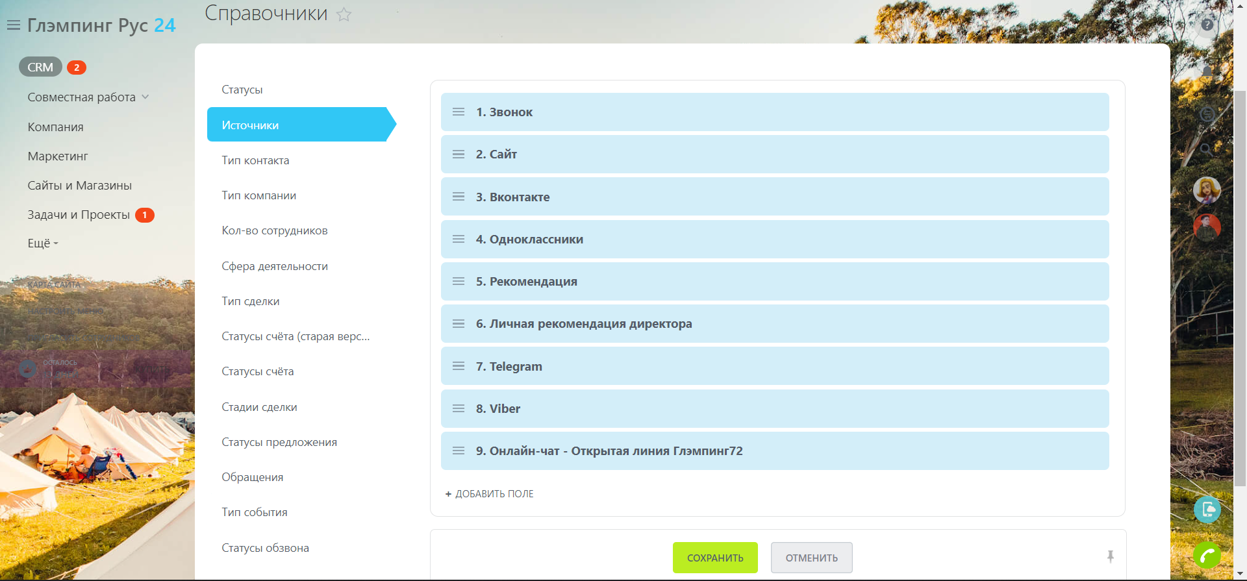Open the КАРТА САЙТА link

pyautogui.click(x=54, y=285)
